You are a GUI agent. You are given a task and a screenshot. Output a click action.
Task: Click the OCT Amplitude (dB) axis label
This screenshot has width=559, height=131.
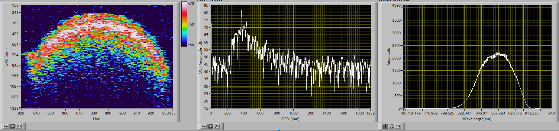200,57
